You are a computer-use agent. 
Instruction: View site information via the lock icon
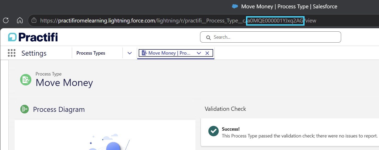33,20
